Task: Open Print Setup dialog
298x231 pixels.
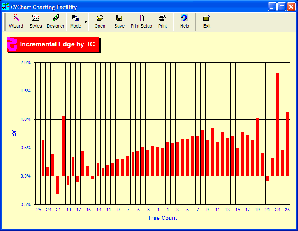Action: coord(141,21)
